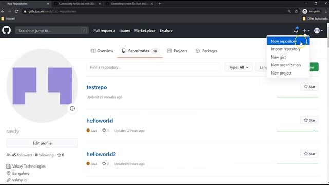Switch to Connecting to GitHub with SSH tab

click(77, 4)
